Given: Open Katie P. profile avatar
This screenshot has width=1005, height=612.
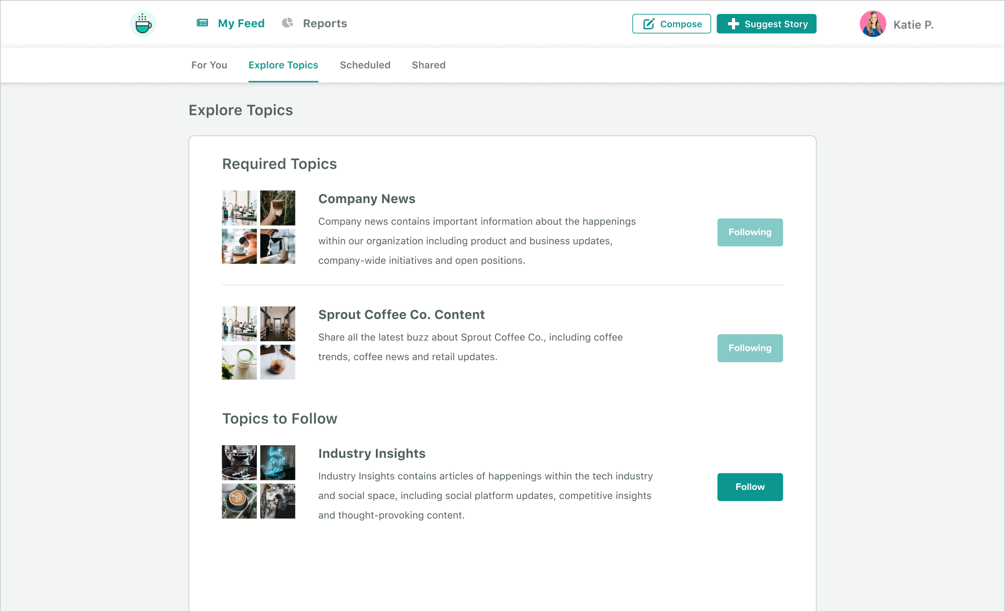Looking at the screenshot, I should pos(873,24).
